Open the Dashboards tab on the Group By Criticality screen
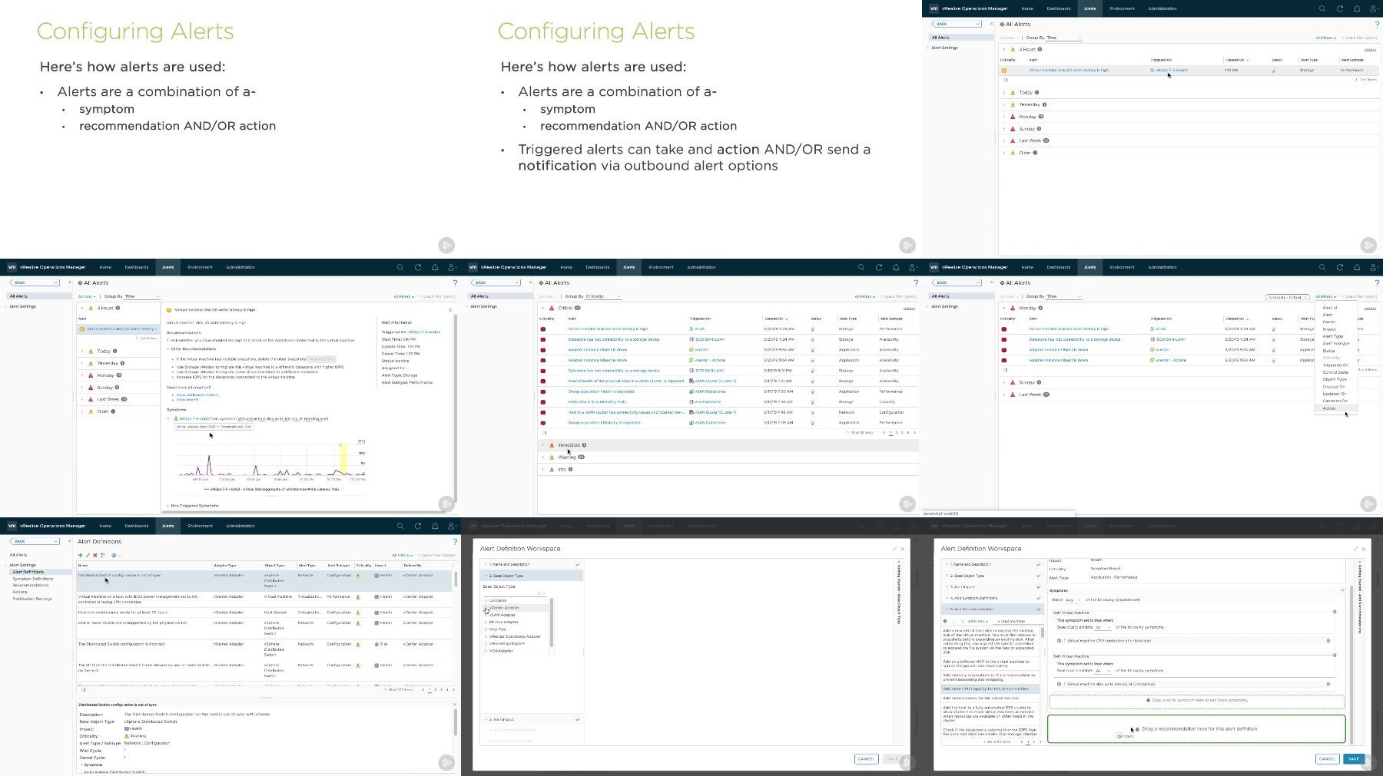This screenshot has width=1383, height=776. tap(598, 267)
